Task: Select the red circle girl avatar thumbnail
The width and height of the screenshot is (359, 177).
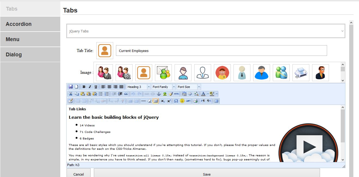Action: click(222, 73)
